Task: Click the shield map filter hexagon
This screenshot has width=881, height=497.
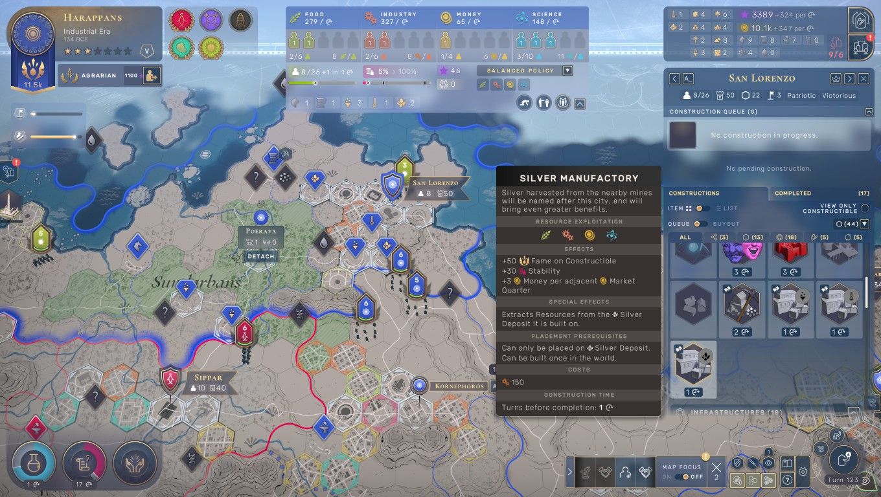Action: point(737,463)
